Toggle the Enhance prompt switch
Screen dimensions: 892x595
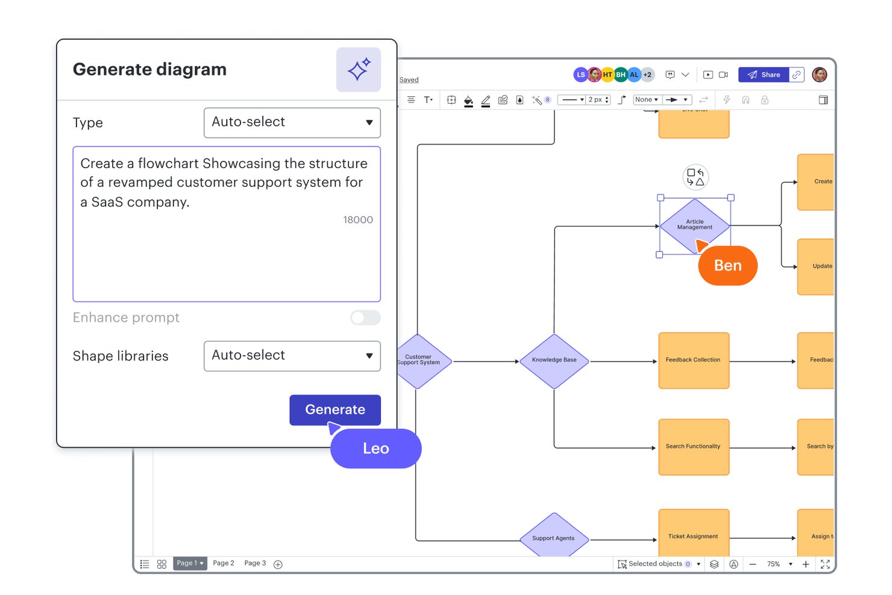(365, 318)
